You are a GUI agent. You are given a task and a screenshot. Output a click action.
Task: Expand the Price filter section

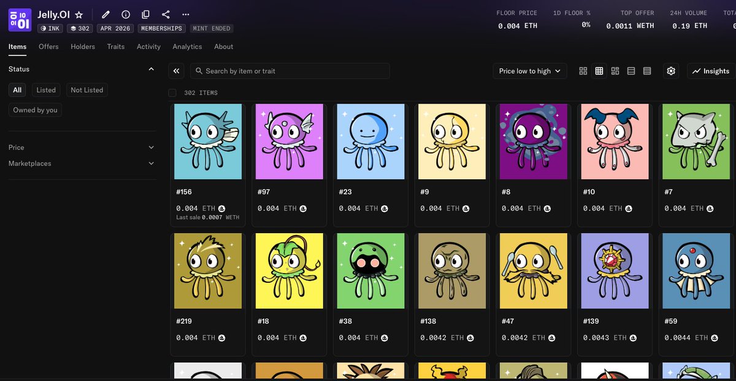(82, 147)
